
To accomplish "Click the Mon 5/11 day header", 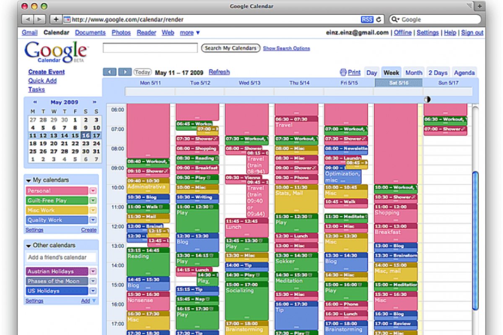I will (x=150, y=83).
